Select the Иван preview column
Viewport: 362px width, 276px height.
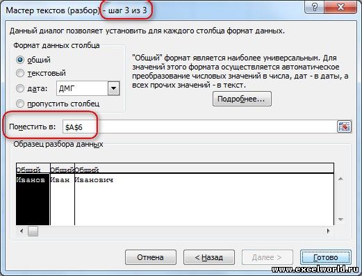[x=63, y=200]
